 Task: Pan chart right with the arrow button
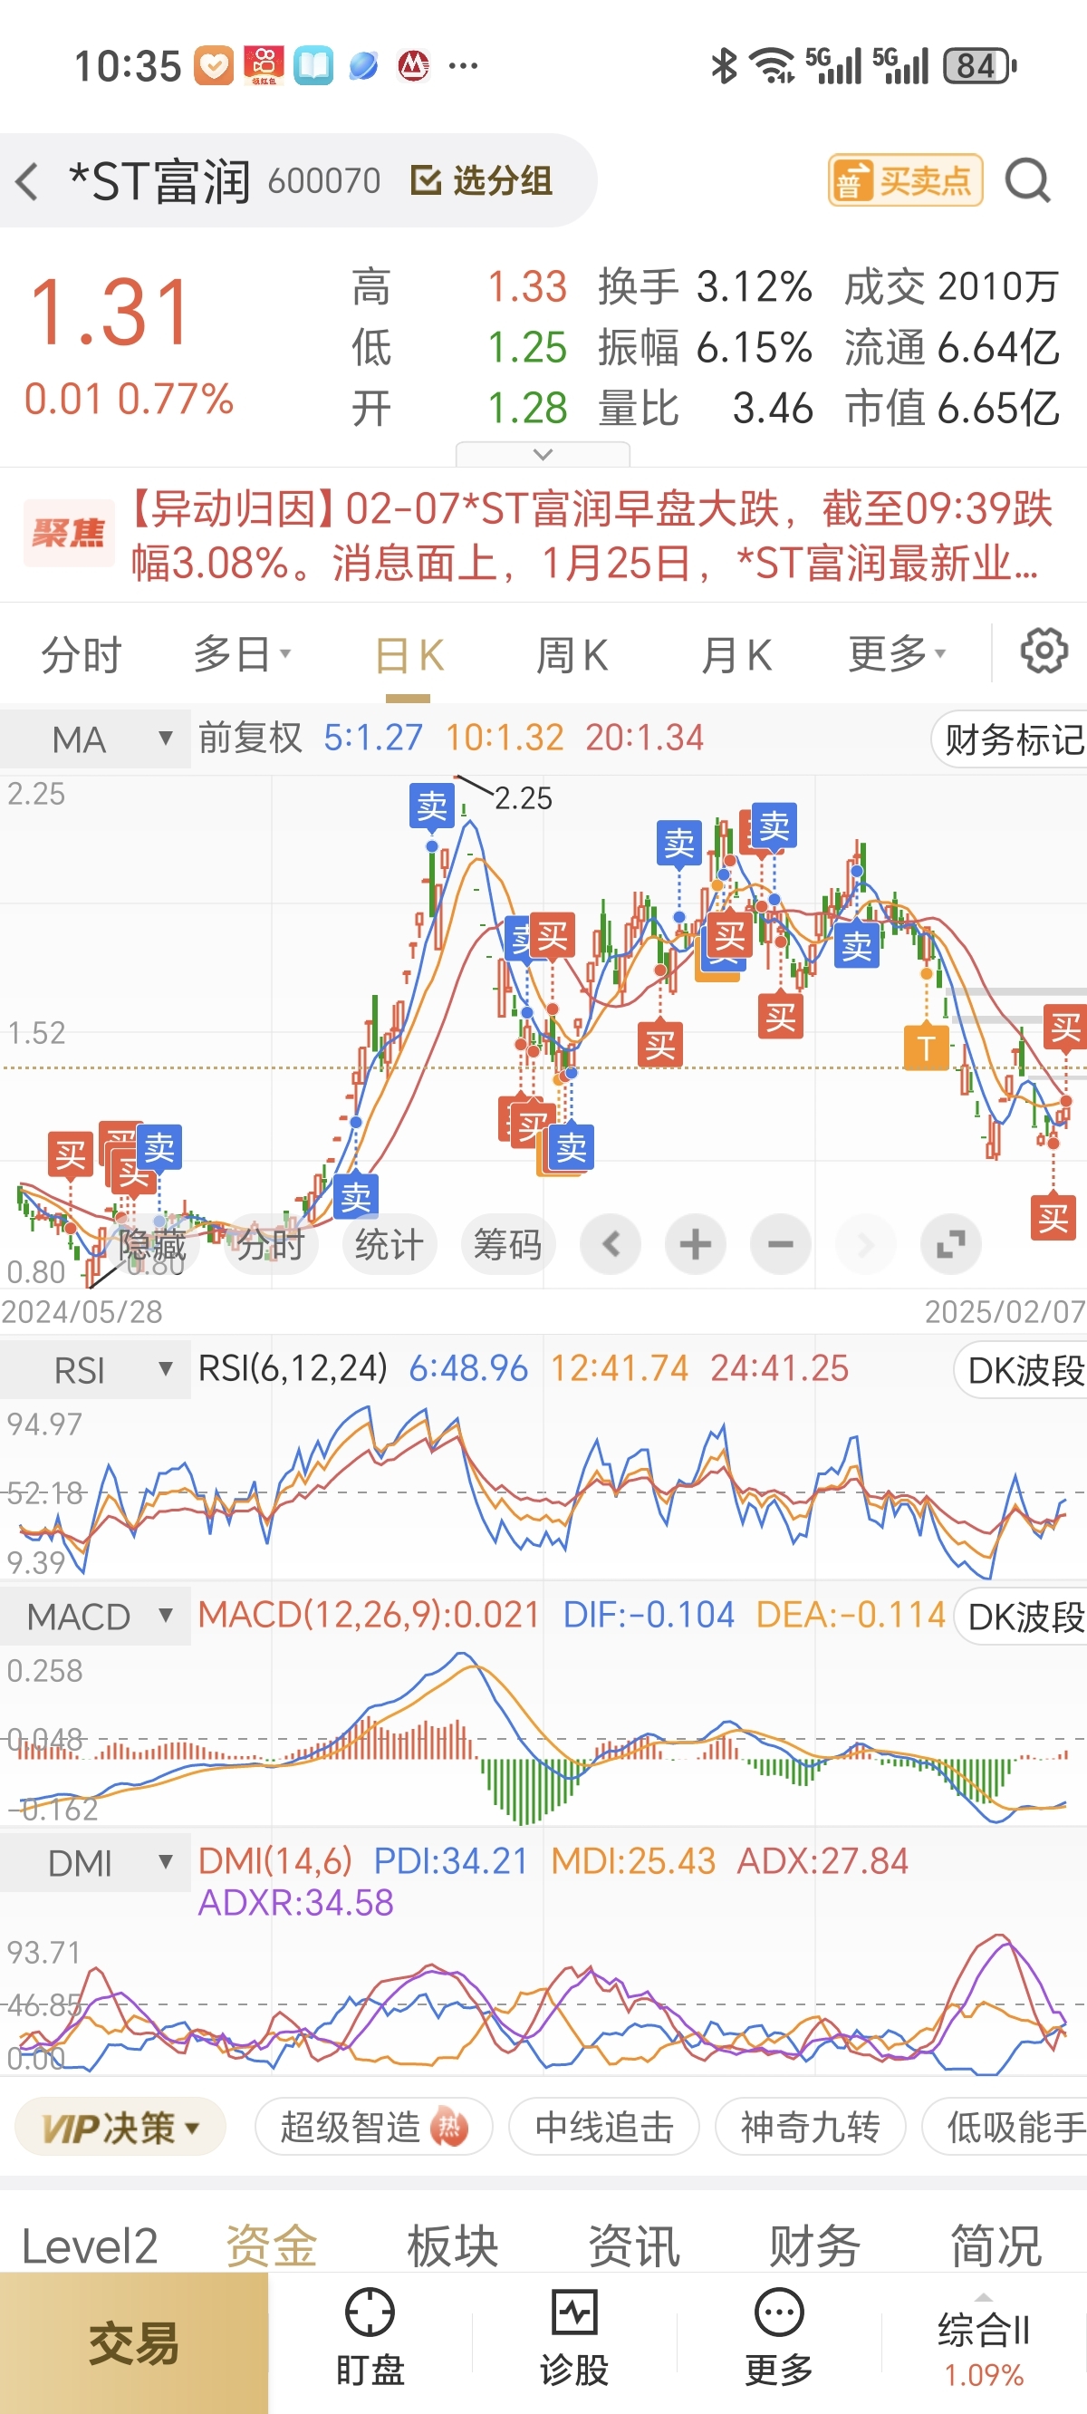point(866,1244)
